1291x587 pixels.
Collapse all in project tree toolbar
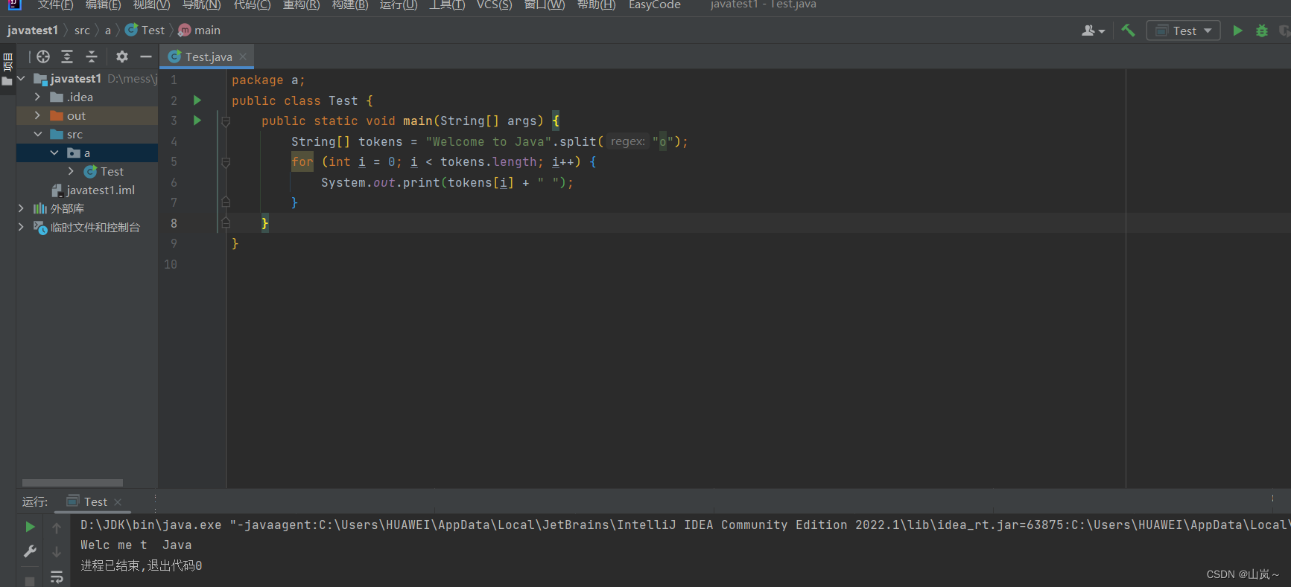click(x=92, y=57)
